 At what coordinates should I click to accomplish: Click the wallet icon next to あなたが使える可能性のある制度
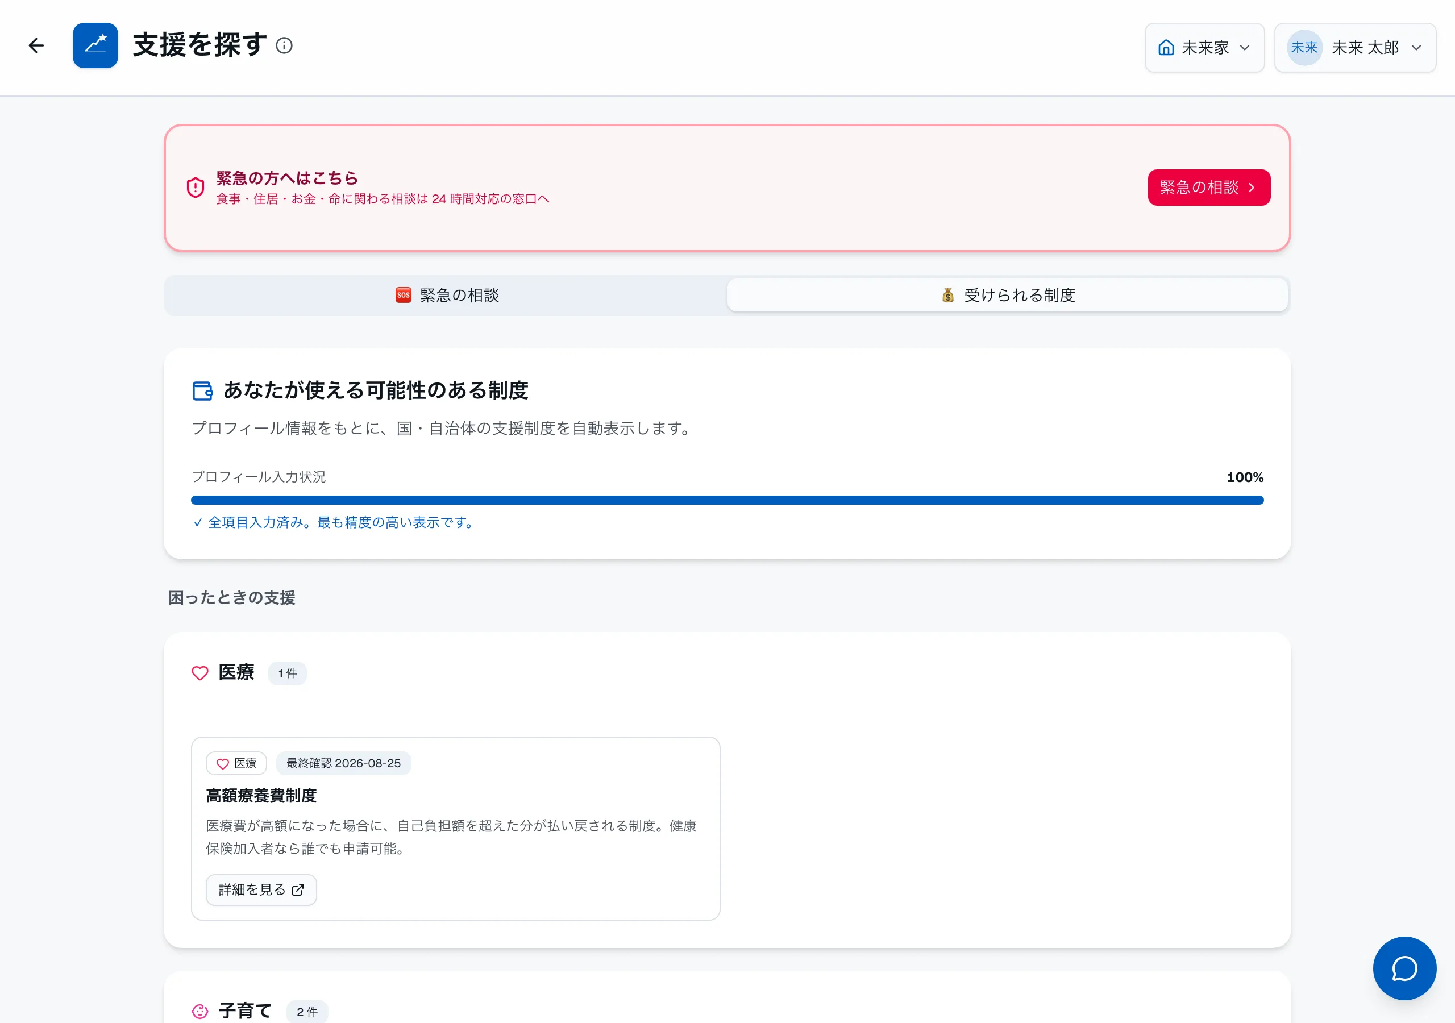tap(202, 390)
